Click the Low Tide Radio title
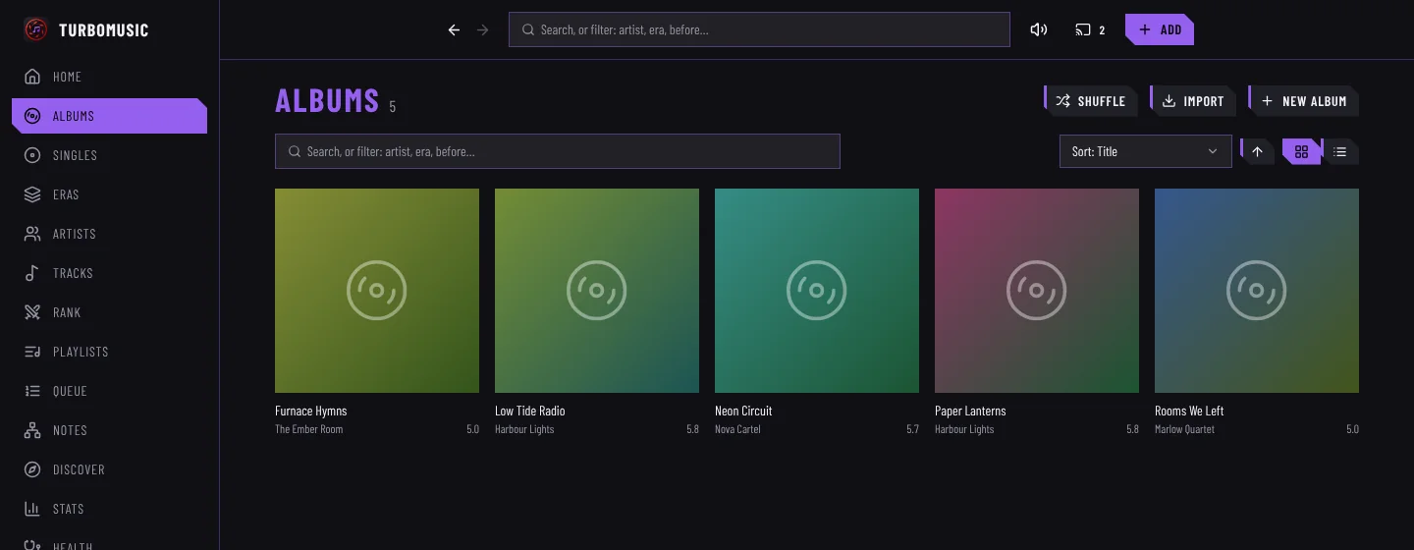The height and width of the screenshot is (550, 1414). coord(530,411)
